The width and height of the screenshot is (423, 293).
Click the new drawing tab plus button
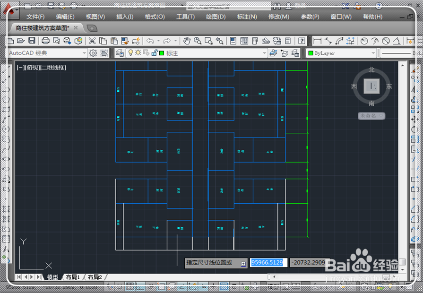coord(92,28)
